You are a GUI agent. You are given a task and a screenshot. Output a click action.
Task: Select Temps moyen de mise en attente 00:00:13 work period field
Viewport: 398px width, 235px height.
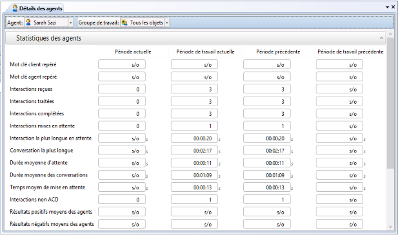click(194, 187)
